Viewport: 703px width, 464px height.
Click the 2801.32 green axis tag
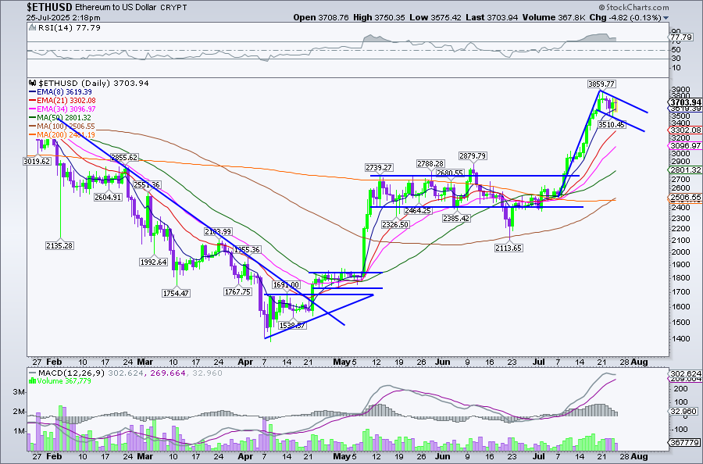[686, 170]
